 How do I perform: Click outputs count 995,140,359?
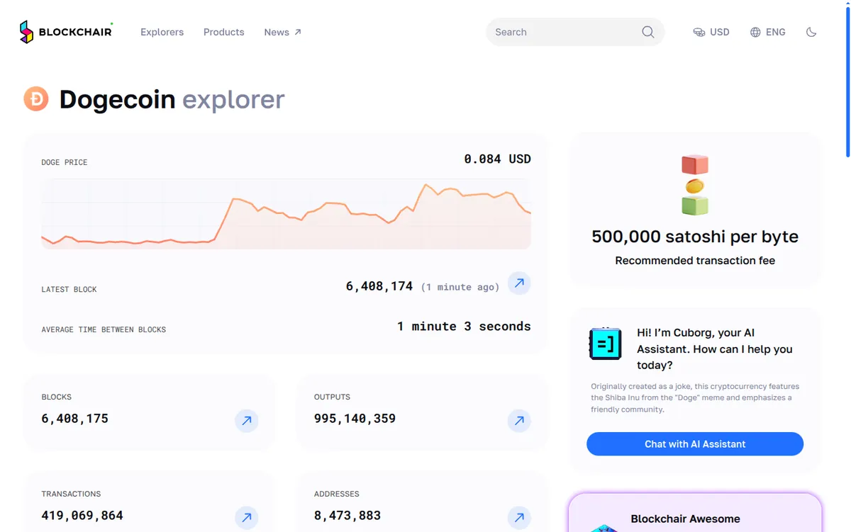[x=355, y=419]
